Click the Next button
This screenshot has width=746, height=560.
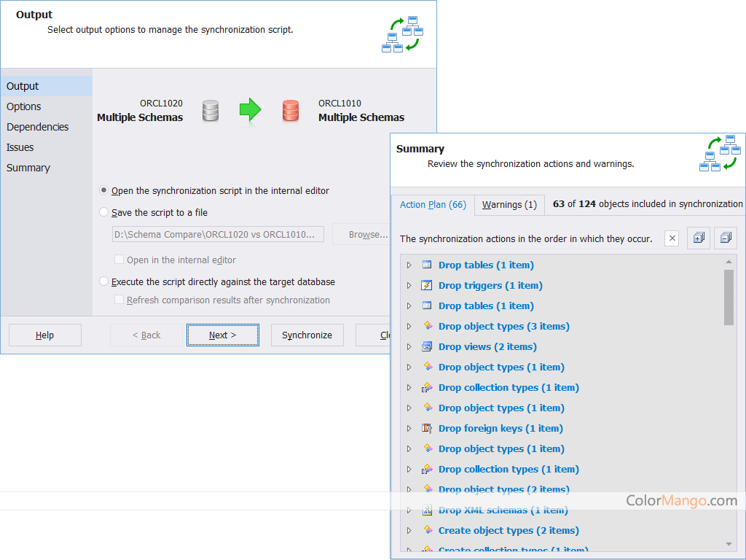click(222, 335)
